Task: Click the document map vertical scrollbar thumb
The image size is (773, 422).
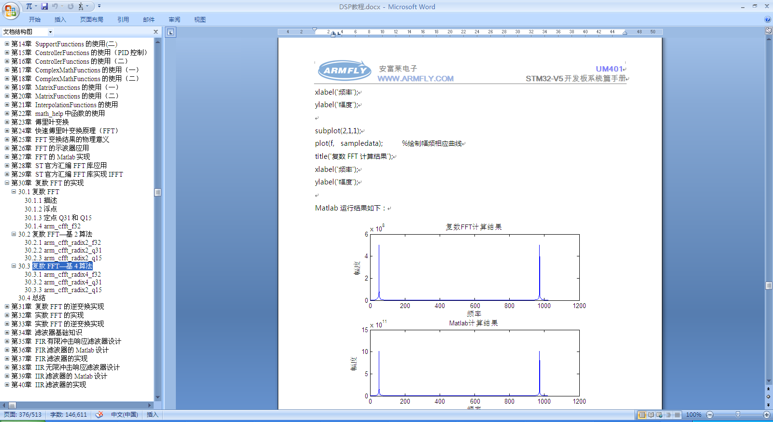Action: click(x=157, y=192)
